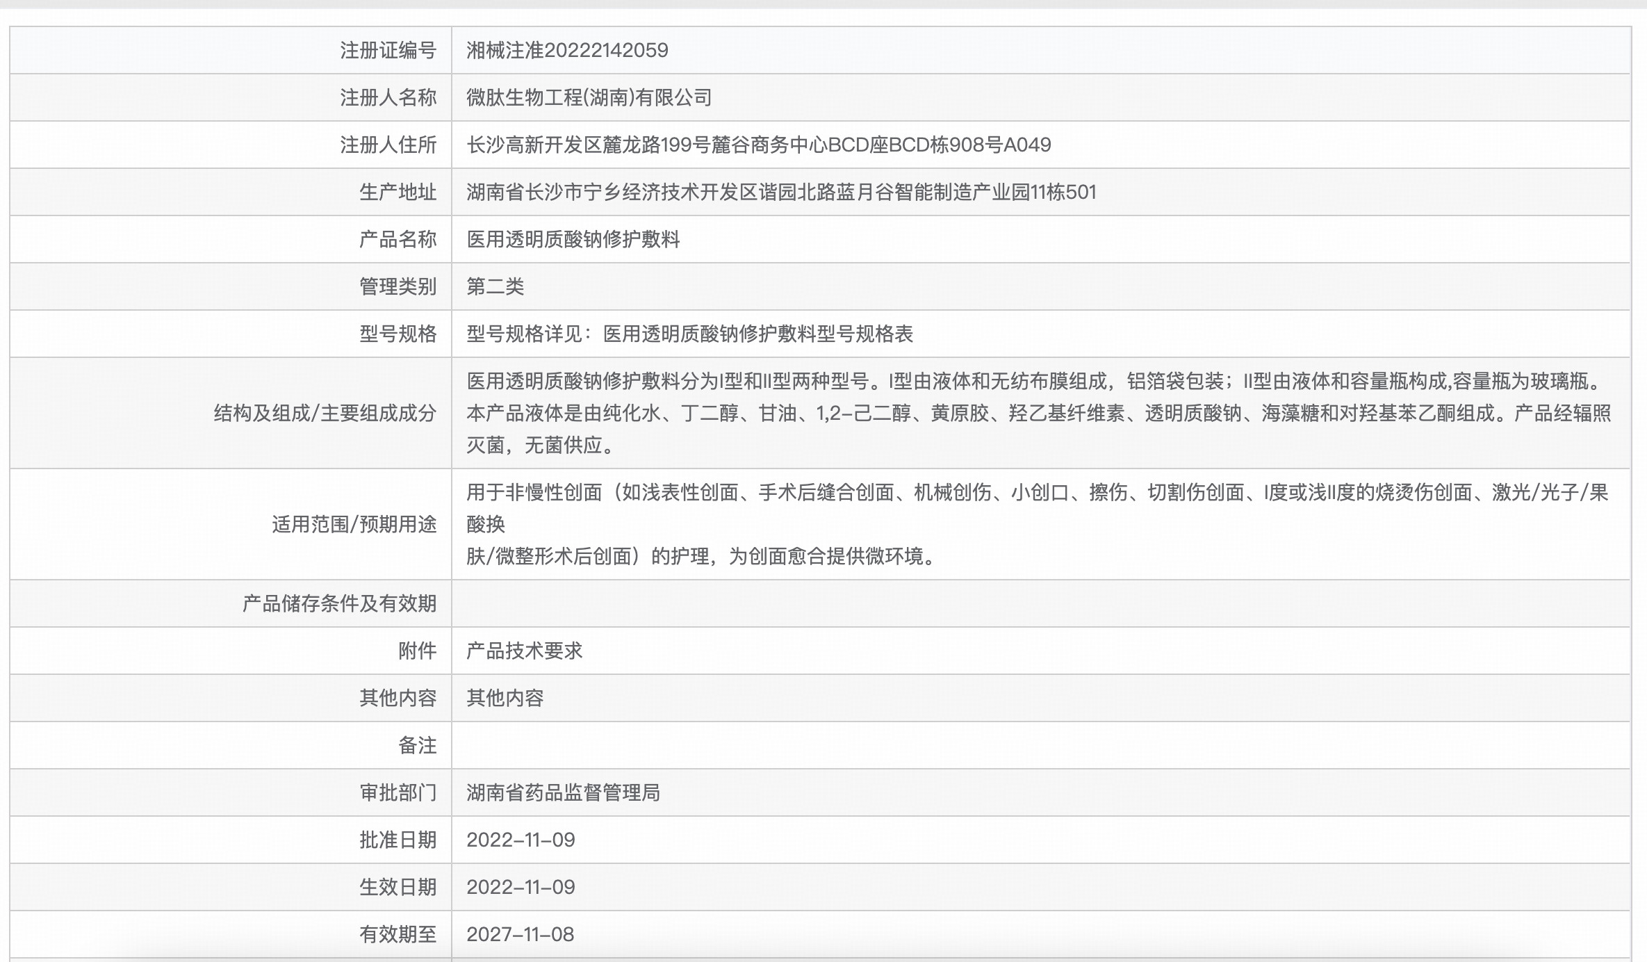The image size is (1647, 962).
Task: Select the registrant name 微肽生物工程(湖南)有限公司
Action: pyautogui.click(x=589, y=97)
